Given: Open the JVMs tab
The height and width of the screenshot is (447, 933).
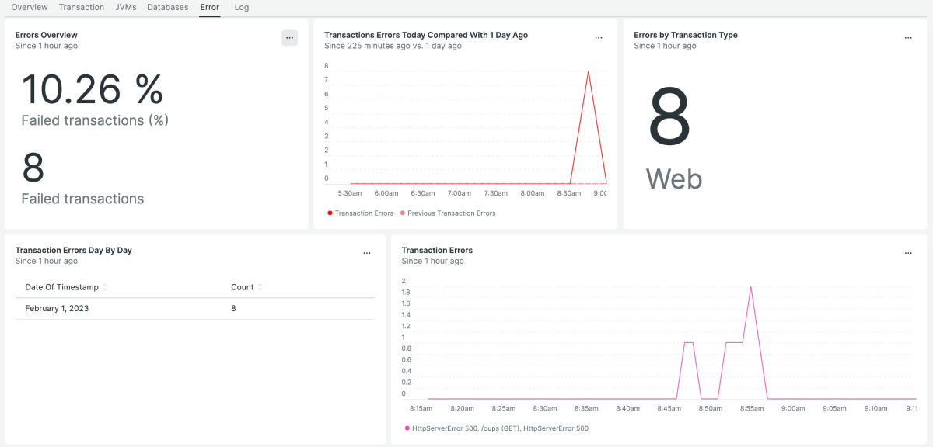Looking at the screenshot, I should 125,7.
